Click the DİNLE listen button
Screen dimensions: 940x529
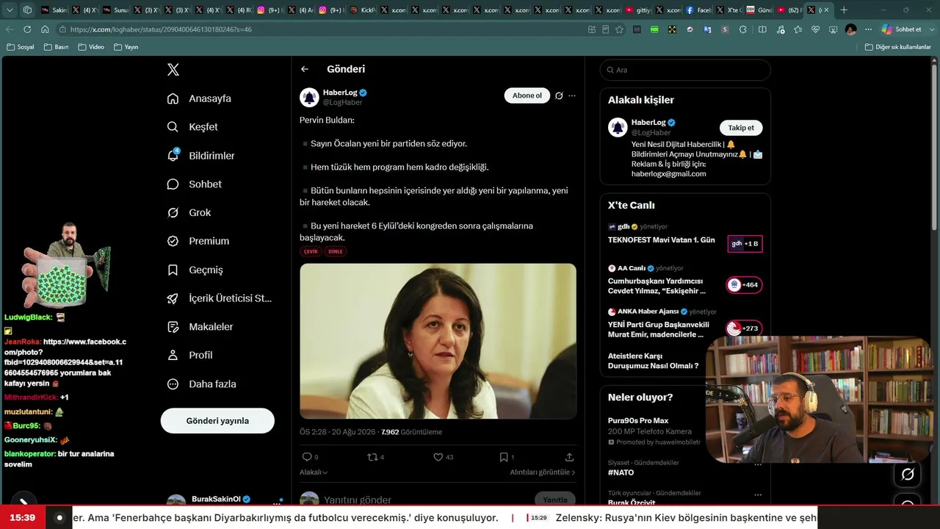coord(336,251)
